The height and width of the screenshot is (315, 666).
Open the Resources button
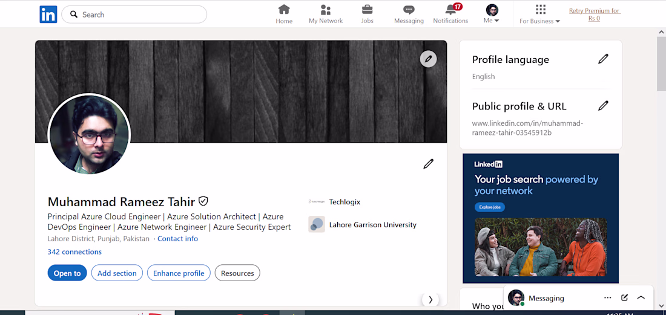pyautogui.click(x=237, y=273)
